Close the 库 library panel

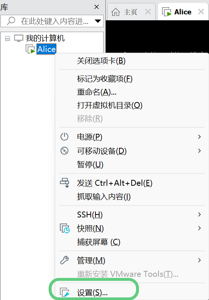click(x=97, y=7)
